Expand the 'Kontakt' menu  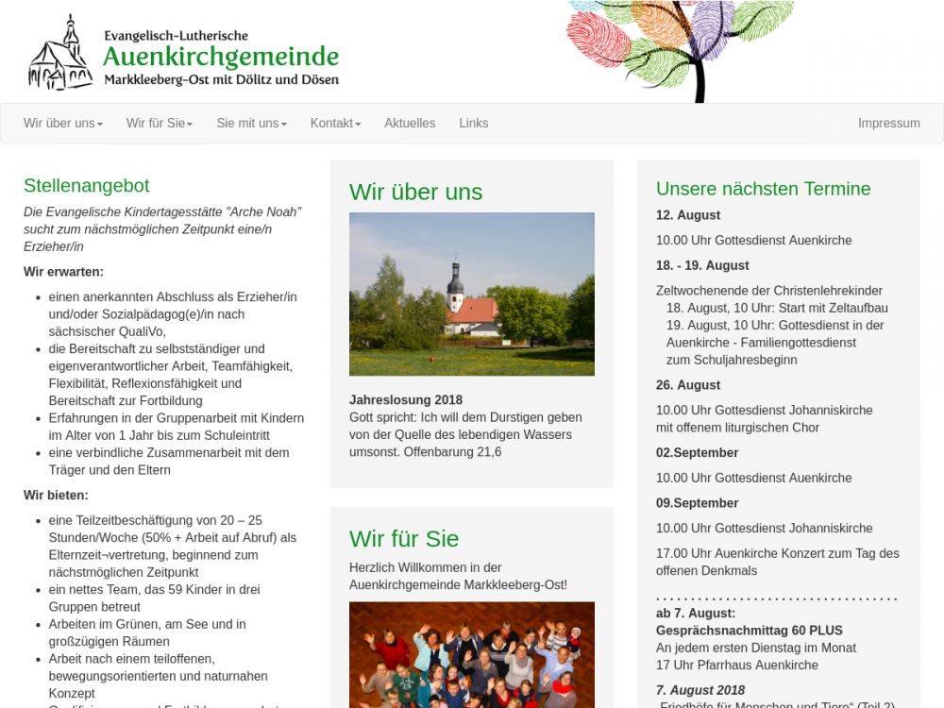click(335, 123)
